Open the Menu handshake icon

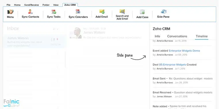coord(10,12)
